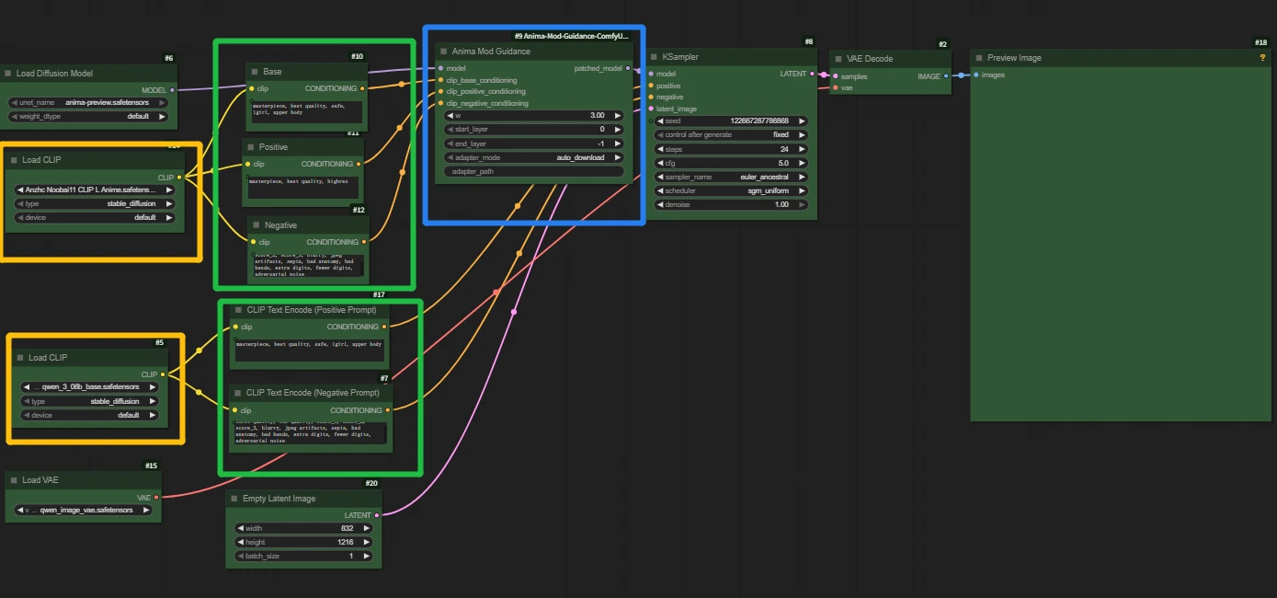1277x598 pixels.
Task: Open the adapter_mode auto_download dropdown
Action: point(533,157)
